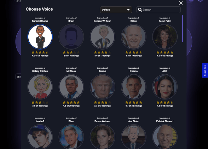The image size is (208, 149).
Task: Close the Choose Voice dialog
Action: tap(181, 3)
